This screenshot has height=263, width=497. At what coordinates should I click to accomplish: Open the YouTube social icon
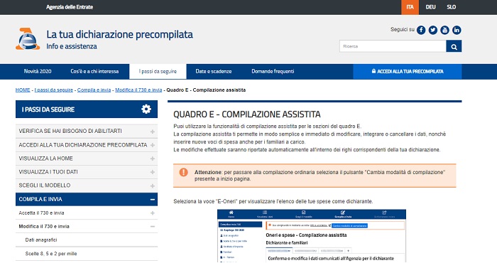[x=444, y=30]
